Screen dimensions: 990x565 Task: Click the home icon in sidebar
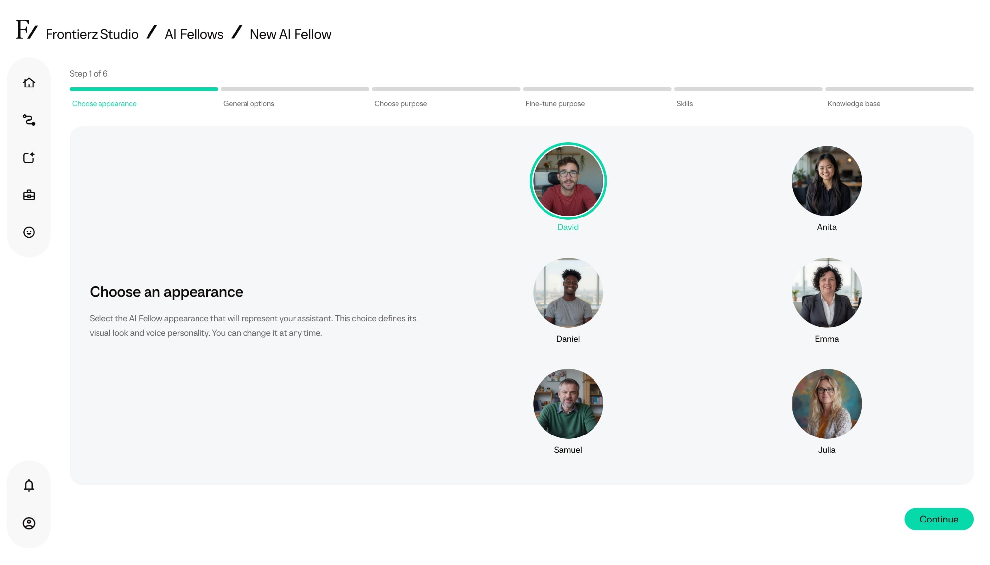[x=29, y=83]
